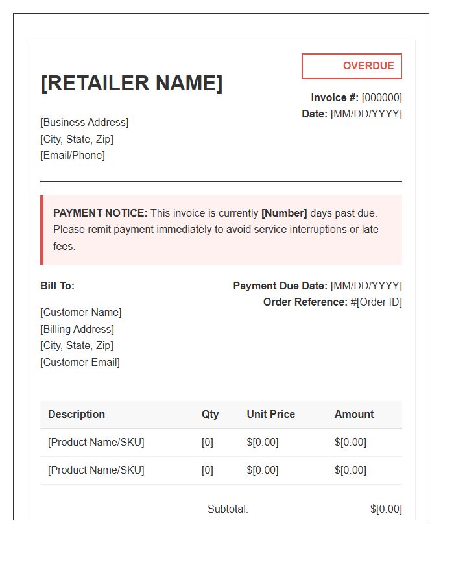The height and width of the screenshot is (584, 454).
Task: Select the Order Reference #[Order ID] text
Action: point(333,302)
